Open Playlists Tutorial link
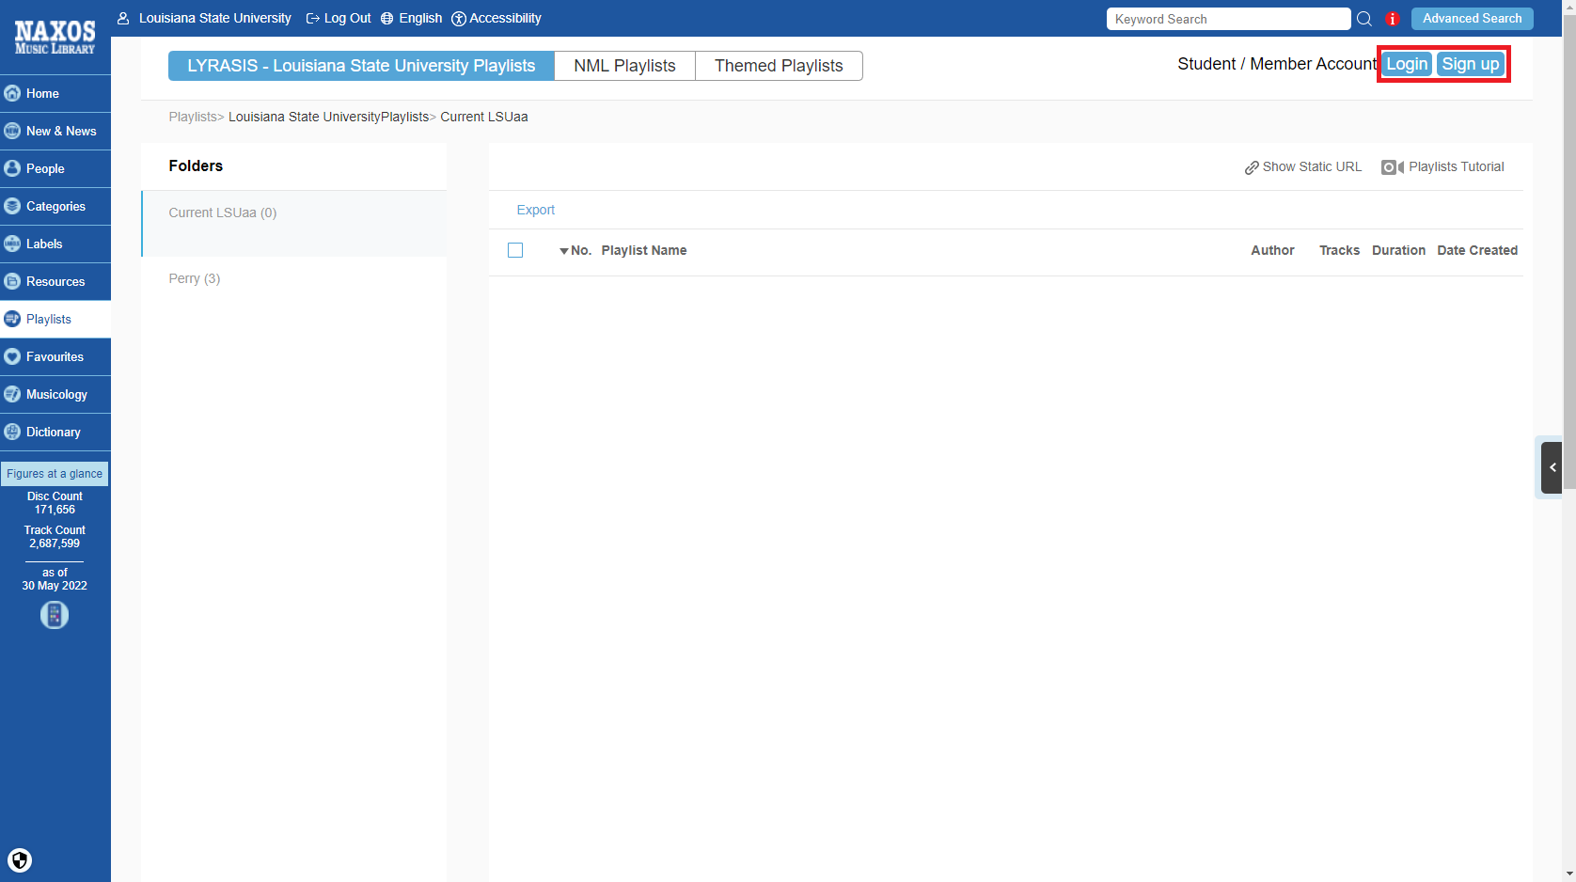 coord(1457,166)
